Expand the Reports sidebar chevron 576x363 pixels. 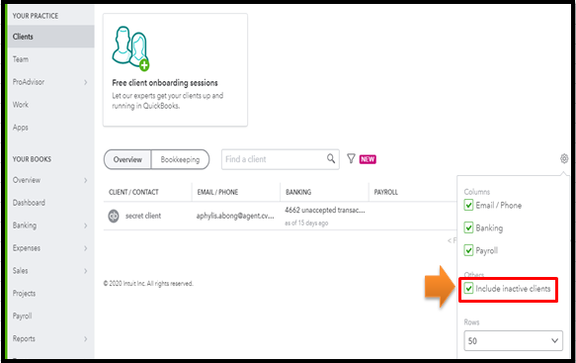coord(86,338)
